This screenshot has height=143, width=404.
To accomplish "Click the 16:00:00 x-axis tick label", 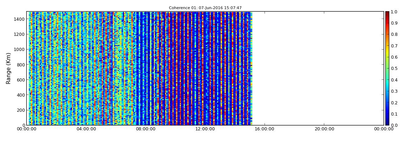I will [265, 129].
